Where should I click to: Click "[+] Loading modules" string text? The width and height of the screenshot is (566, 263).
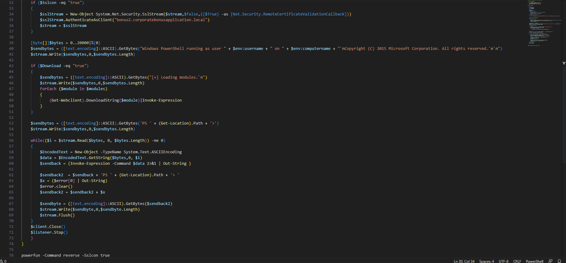tap(174, 77)
